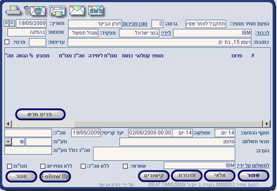Click the סה"כ כולל מע"מ field

[28, 150]
